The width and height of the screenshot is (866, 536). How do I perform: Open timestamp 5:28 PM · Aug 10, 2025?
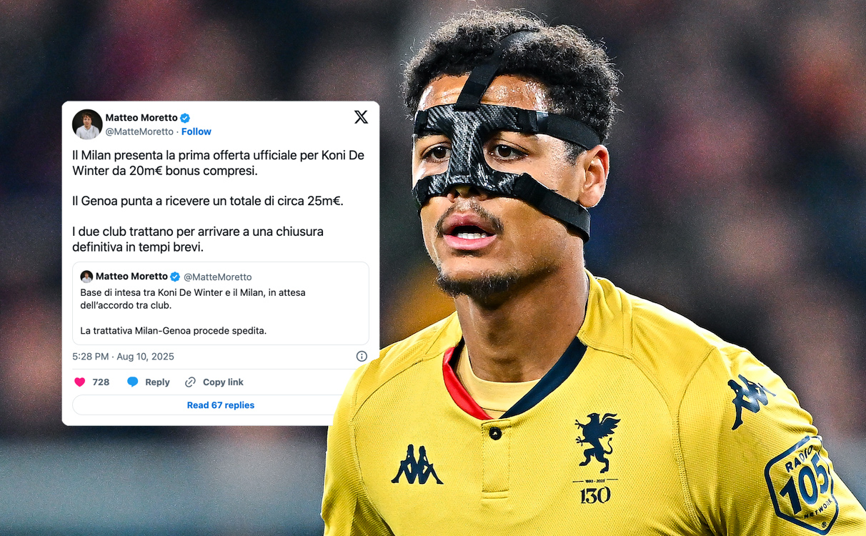pos(123,357)
